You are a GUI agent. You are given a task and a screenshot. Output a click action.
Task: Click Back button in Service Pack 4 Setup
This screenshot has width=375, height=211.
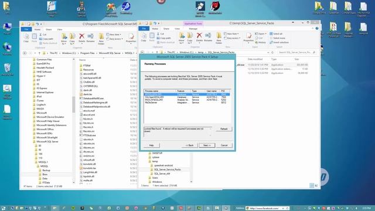190,145
